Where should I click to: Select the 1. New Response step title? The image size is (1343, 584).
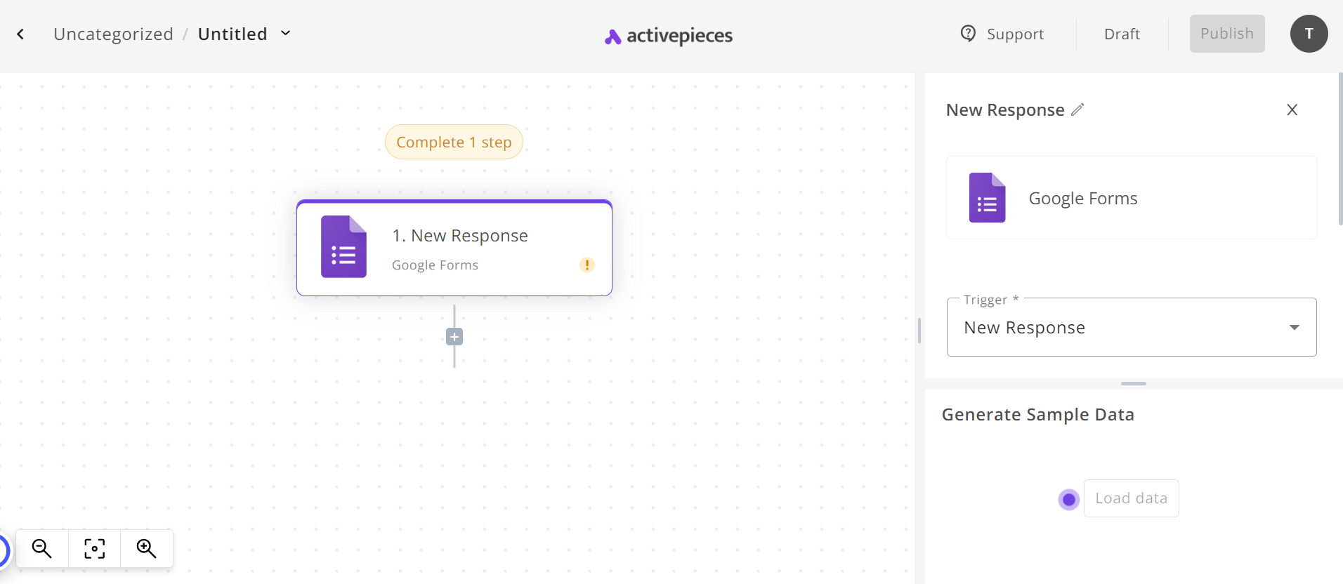point(460,235)
